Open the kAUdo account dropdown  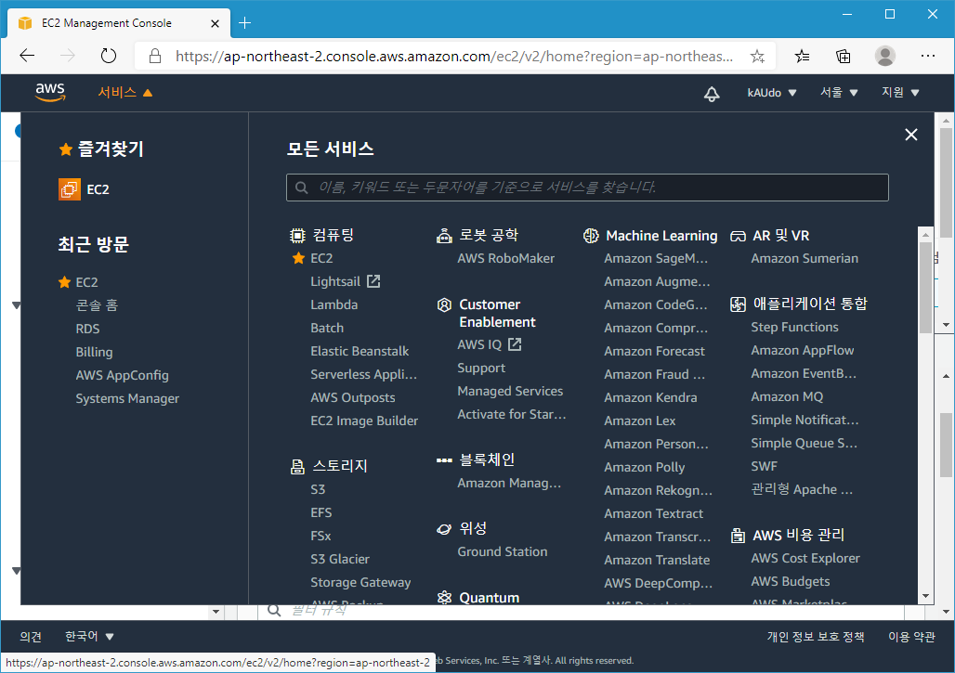point(772,93)
